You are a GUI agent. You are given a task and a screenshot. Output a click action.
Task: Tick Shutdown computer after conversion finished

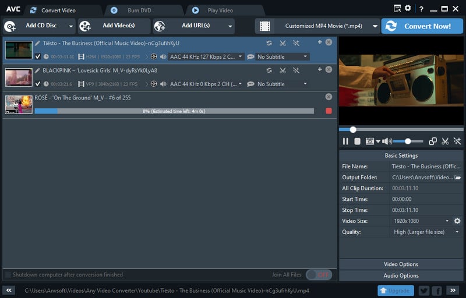8,275
